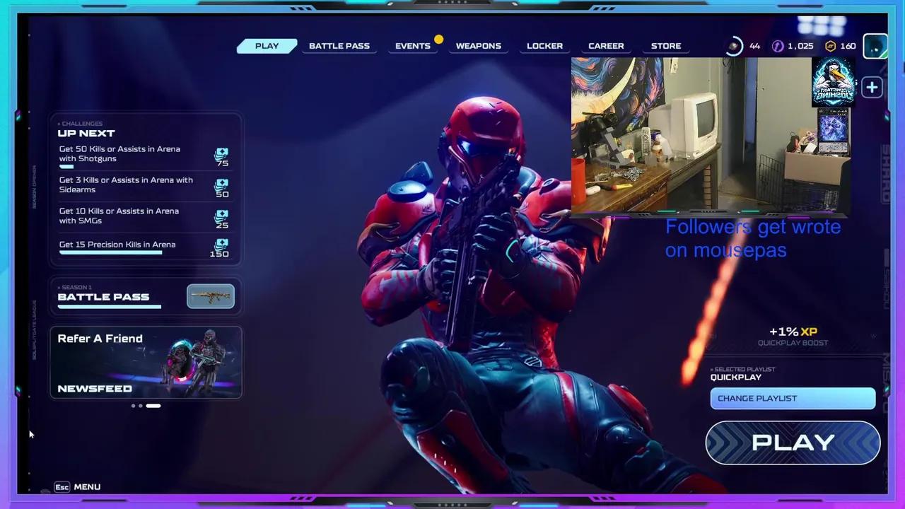Click the plus icon below the profile avatar
Image resolution: width=905 pixels, height=509 pixels.
pos(872,87)
